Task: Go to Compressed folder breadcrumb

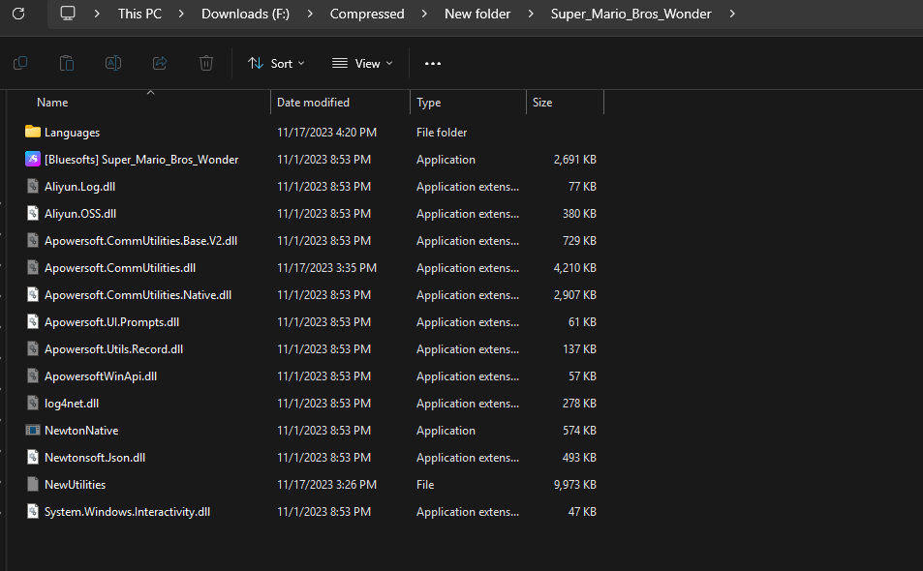Action: point(367,14)
